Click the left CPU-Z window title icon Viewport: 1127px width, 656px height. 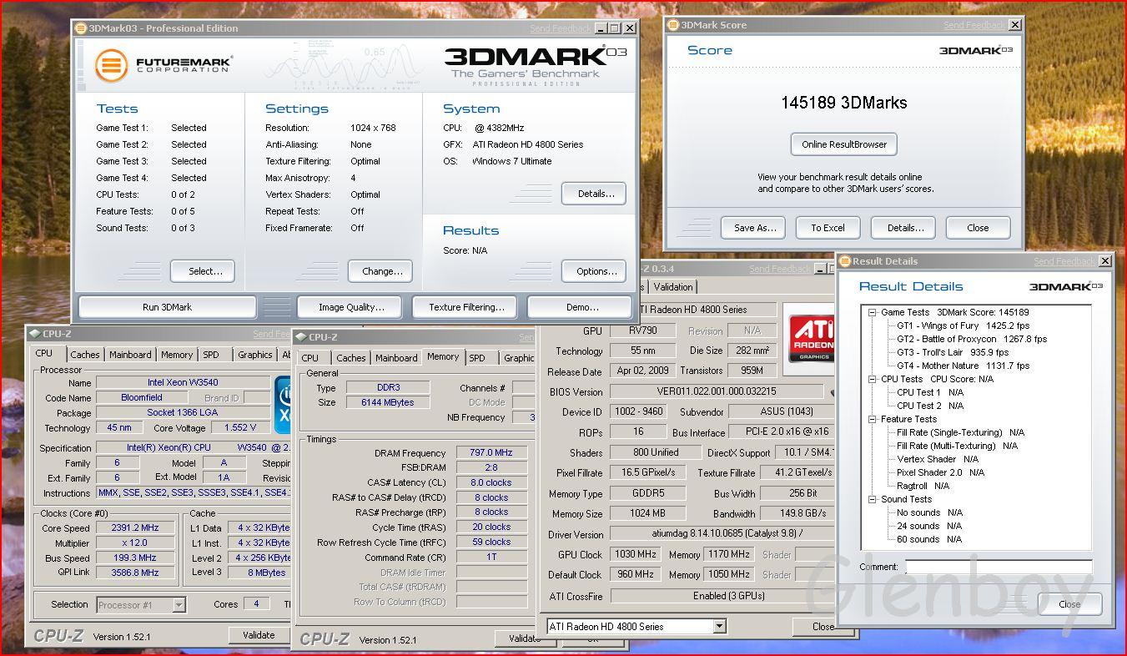pos(34,334)
